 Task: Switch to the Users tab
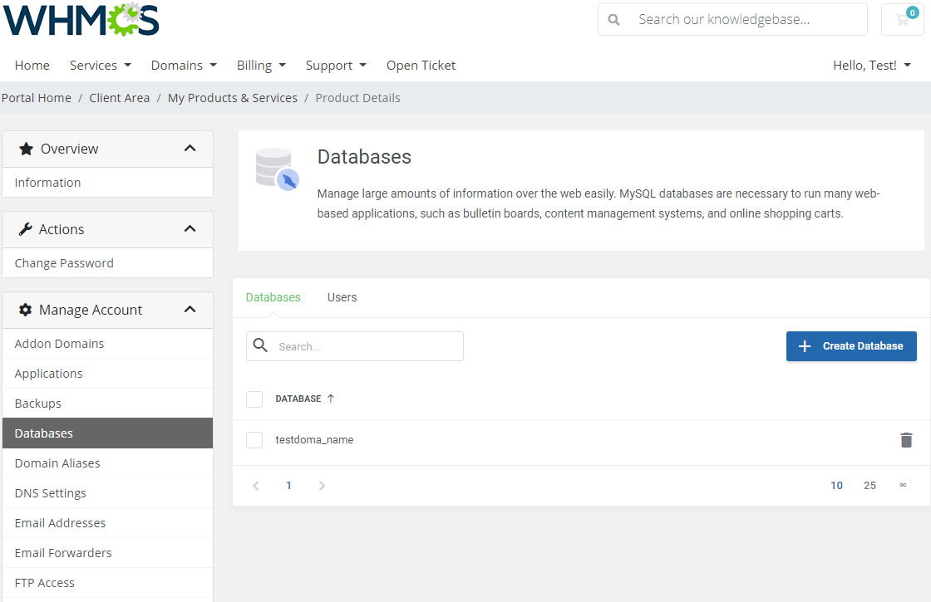point(342,297)
